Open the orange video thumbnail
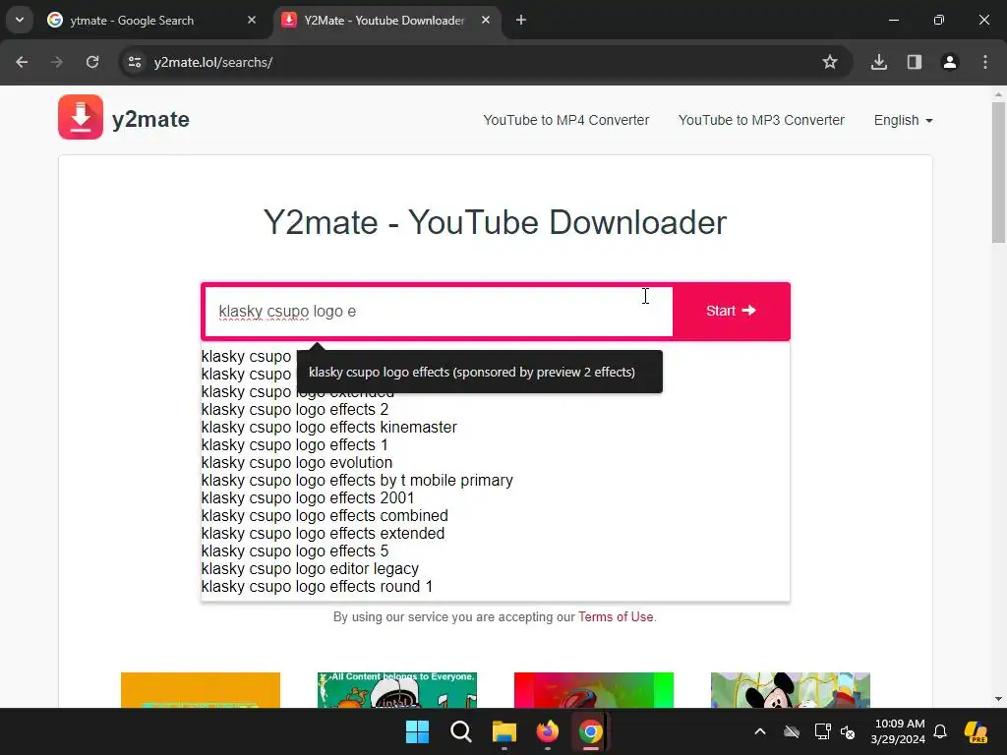 pyautogui.click(x=201, y=690)
